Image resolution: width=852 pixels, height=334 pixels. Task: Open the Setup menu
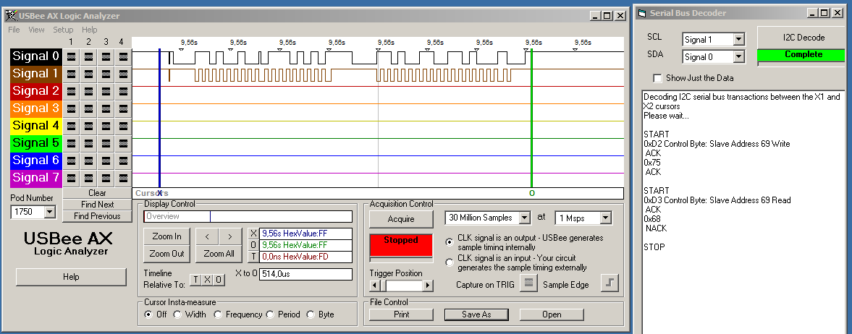(63, 30)
